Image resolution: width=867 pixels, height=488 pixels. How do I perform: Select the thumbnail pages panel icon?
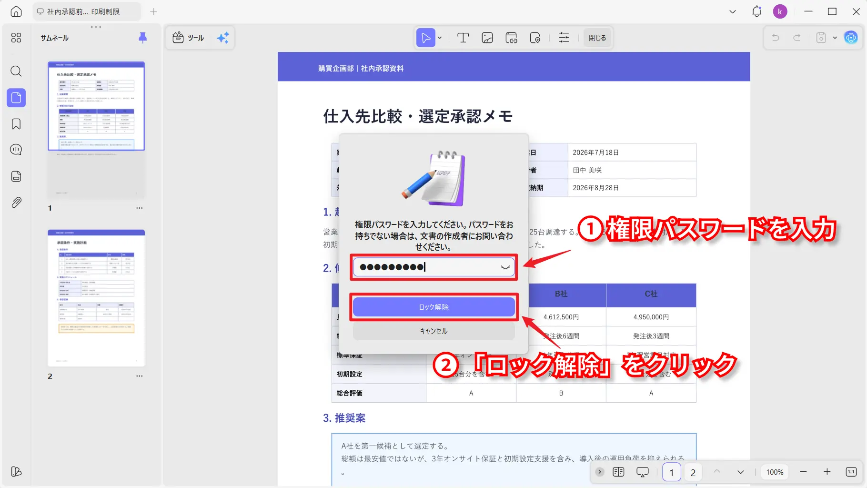(x=16, y=98)
